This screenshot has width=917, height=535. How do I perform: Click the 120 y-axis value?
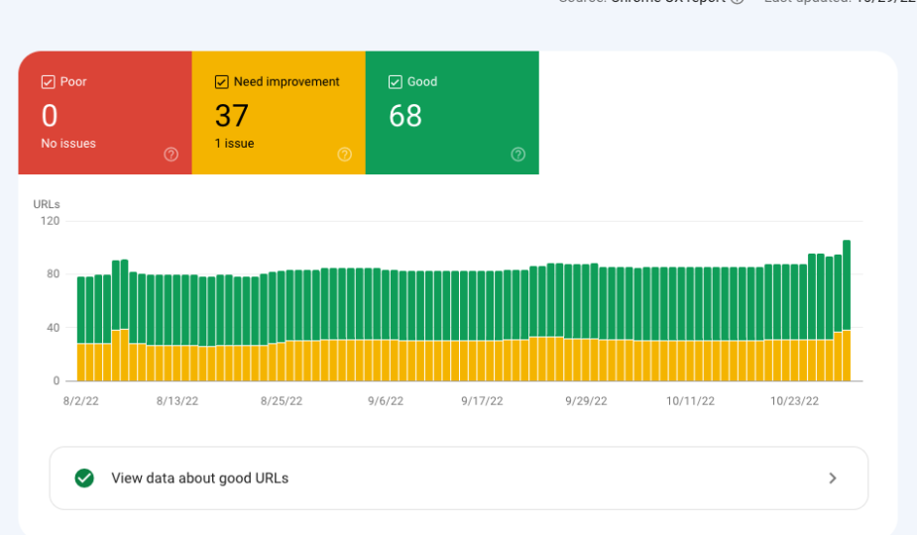(50, 221)
